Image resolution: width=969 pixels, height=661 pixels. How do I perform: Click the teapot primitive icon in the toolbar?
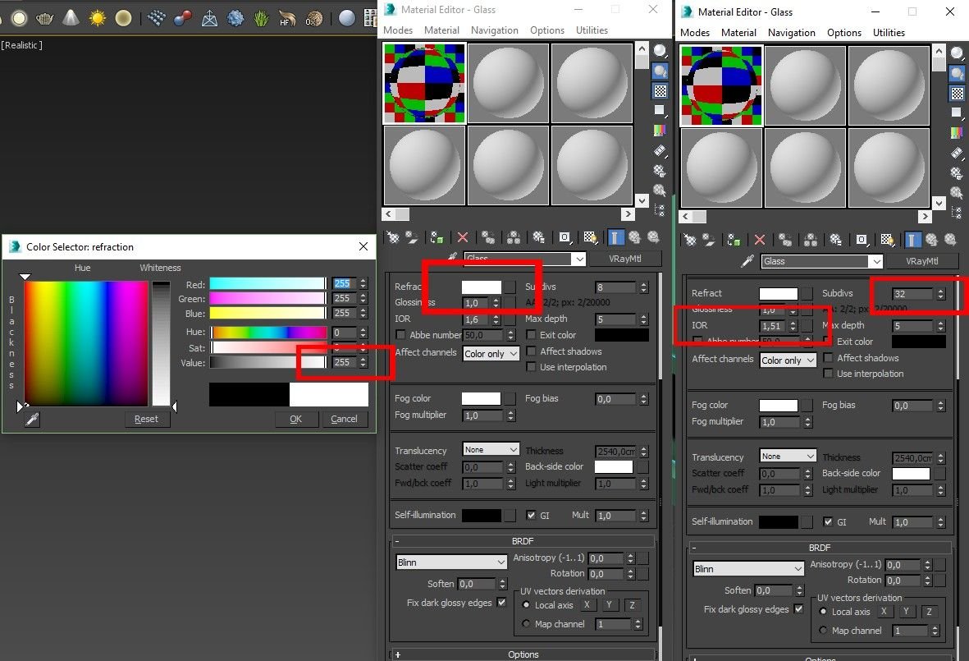pos(44,17)
